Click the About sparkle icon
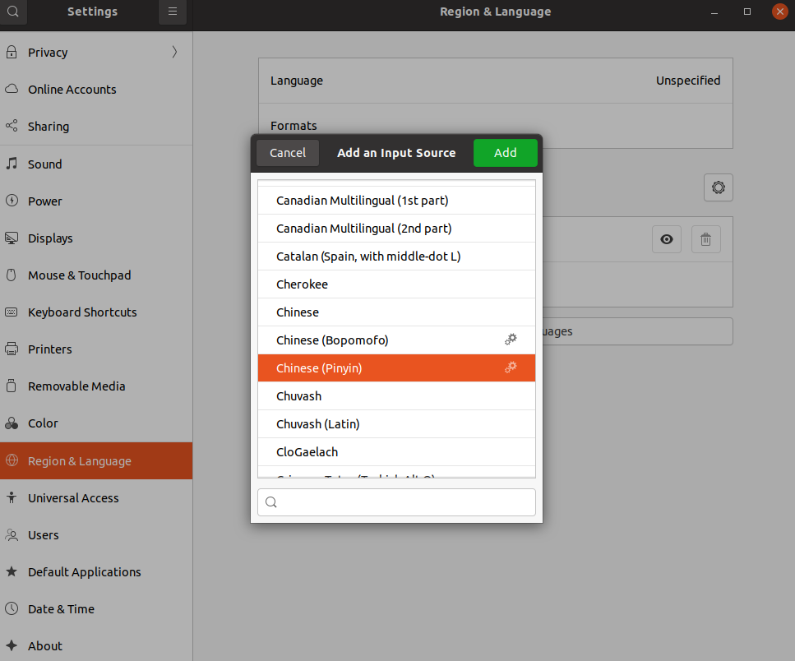This screenshot has height=661, width=795. tap(12, 645)
